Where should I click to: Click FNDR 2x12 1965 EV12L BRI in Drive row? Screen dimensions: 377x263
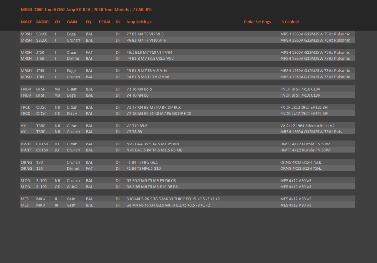(x=304, y=113)
